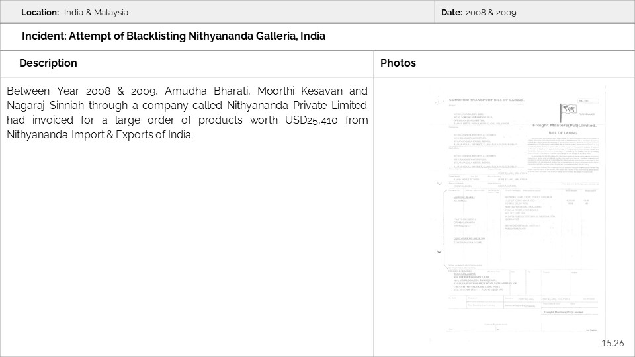Click the Description column header
This screenshot has height=357, width=635.
point(48,63)
